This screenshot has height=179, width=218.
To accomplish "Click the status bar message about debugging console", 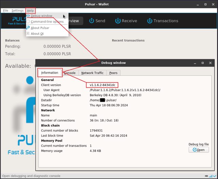I will tap(31, 176).
